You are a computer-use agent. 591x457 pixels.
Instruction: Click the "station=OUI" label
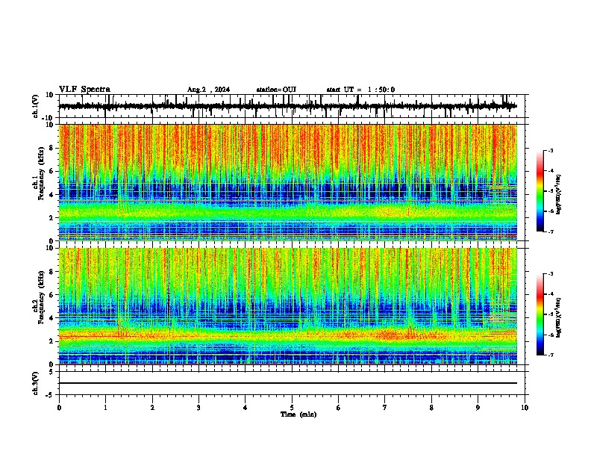pos(276,90)
